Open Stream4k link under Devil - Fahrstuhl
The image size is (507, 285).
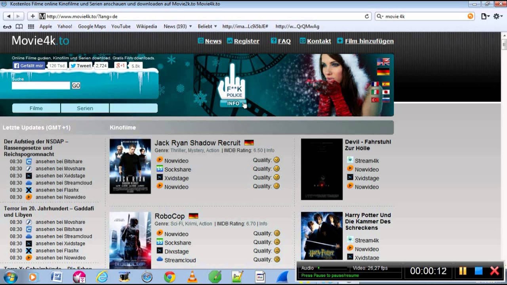367,161
